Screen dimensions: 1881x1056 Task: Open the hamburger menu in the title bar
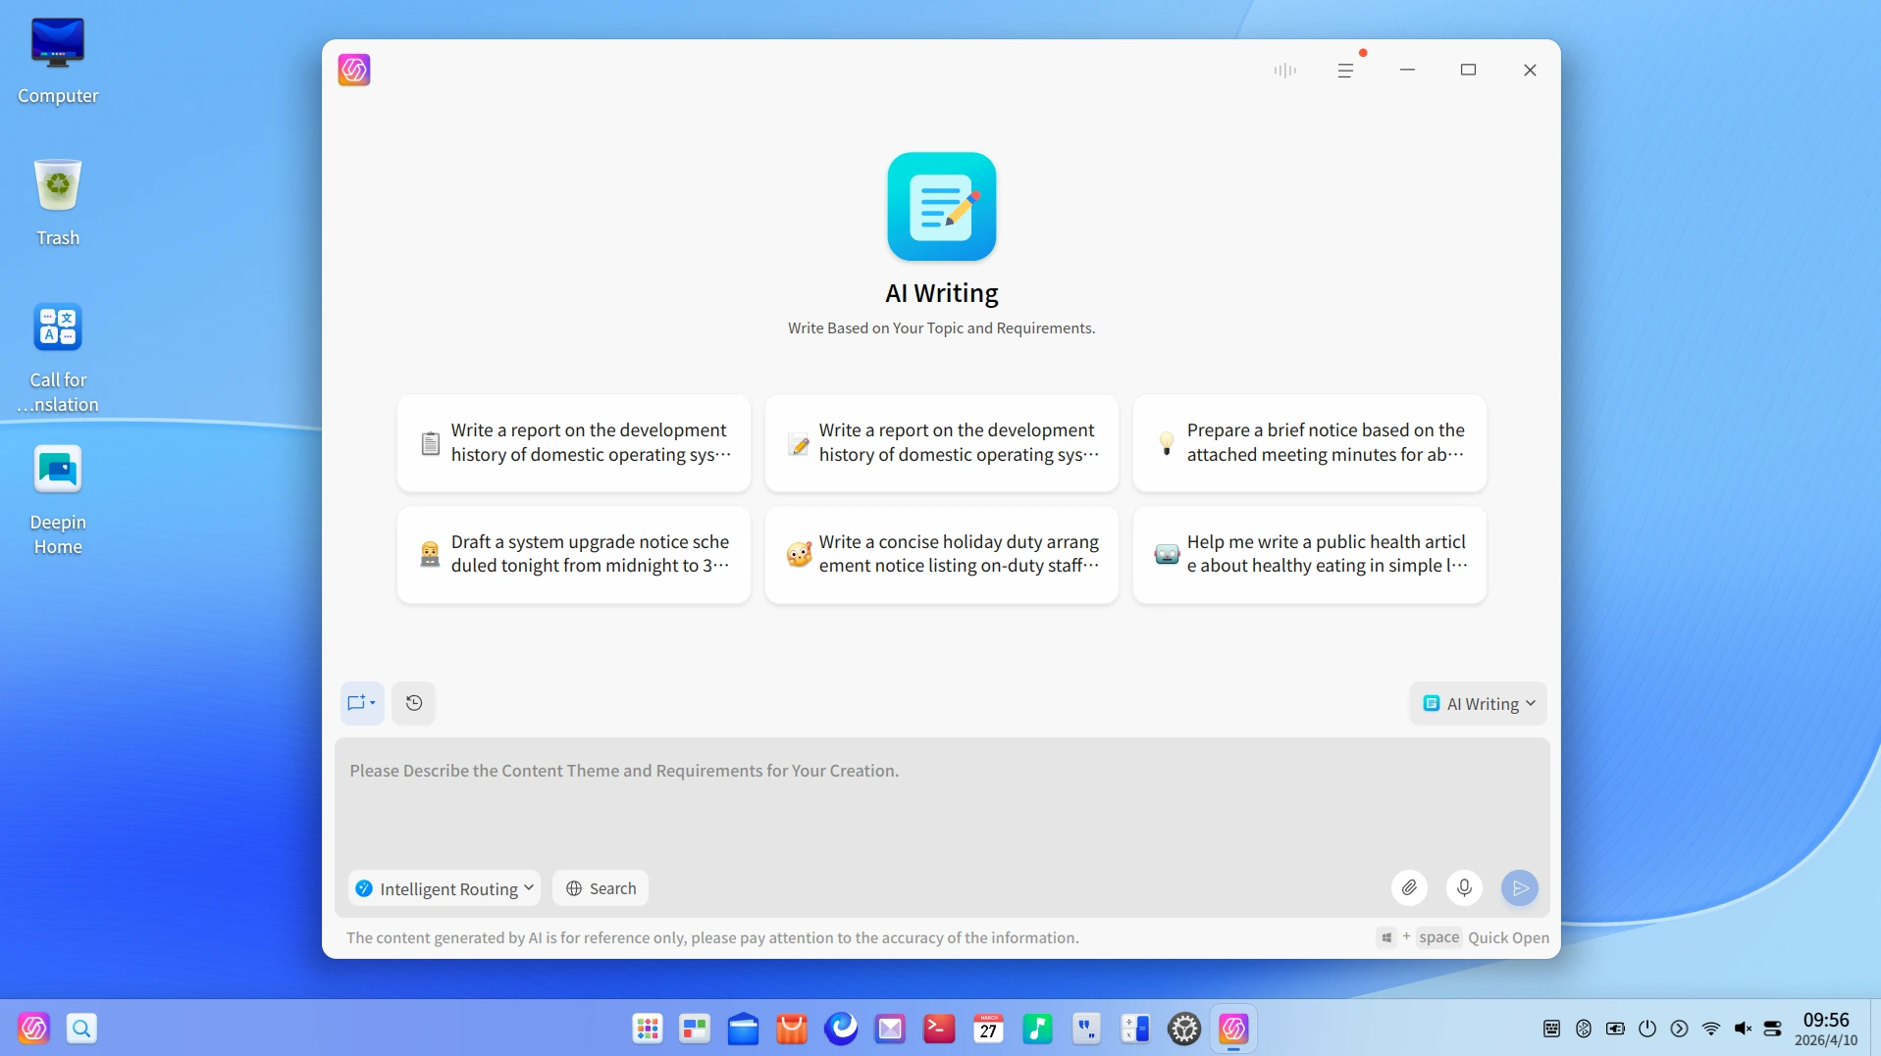tap(1345, 71)
